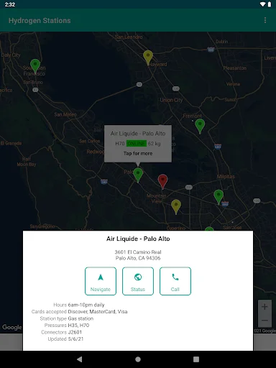
Task: Click the 'Gas station' station type value
Action: [80, 318]
